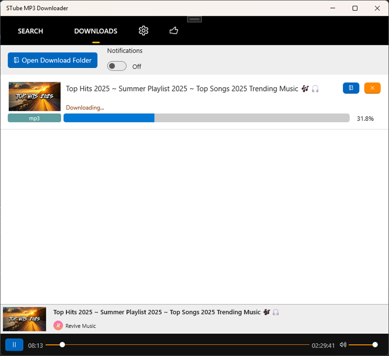
Task: Select the DOWNLOADS tab
Action: point(95,31)
